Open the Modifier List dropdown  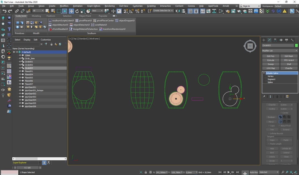pyautogui.click(x=280, y=51)
